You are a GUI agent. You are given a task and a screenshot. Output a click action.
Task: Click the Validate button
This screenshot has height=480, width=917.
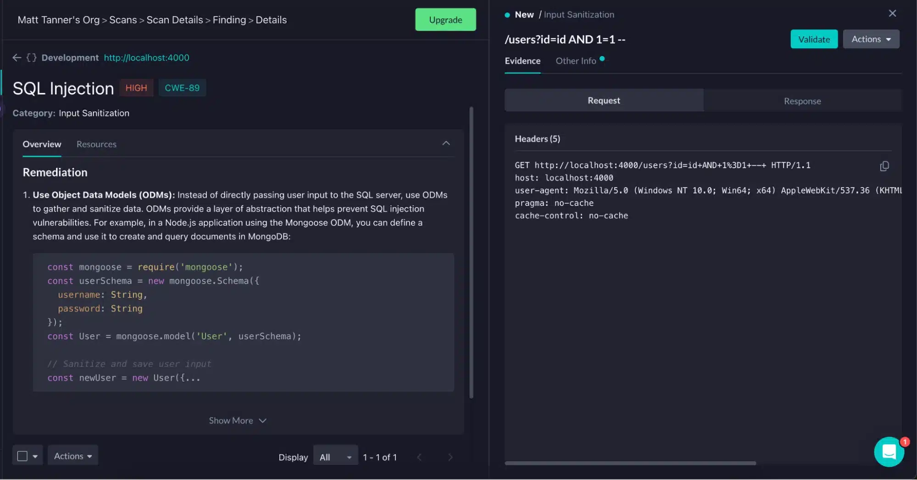click(814, 39)
